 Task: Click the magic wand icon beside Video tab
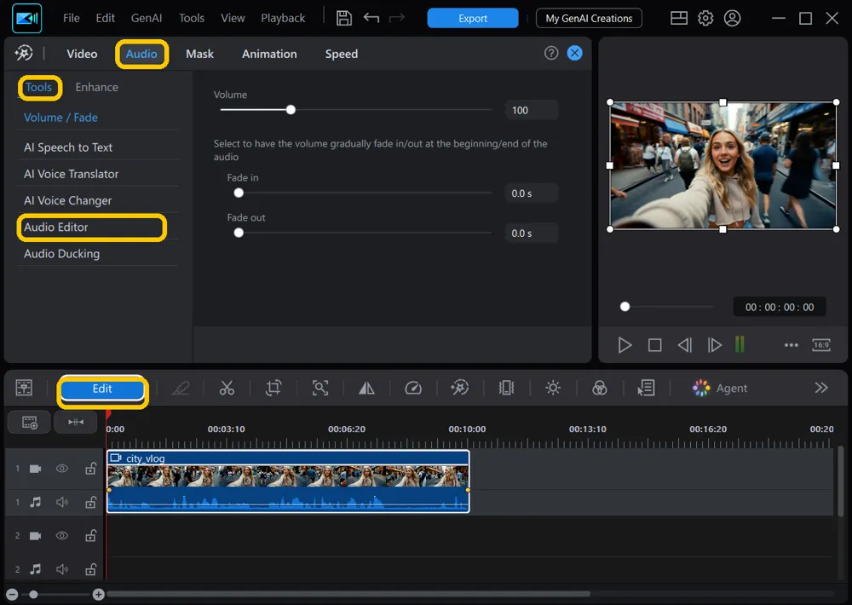(x=23, y=53)
